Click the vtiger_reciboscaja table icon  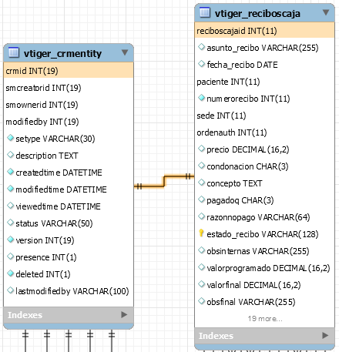click(205, 12)
